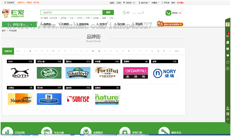Open the Sunrise brand logo

pos(78,99)
